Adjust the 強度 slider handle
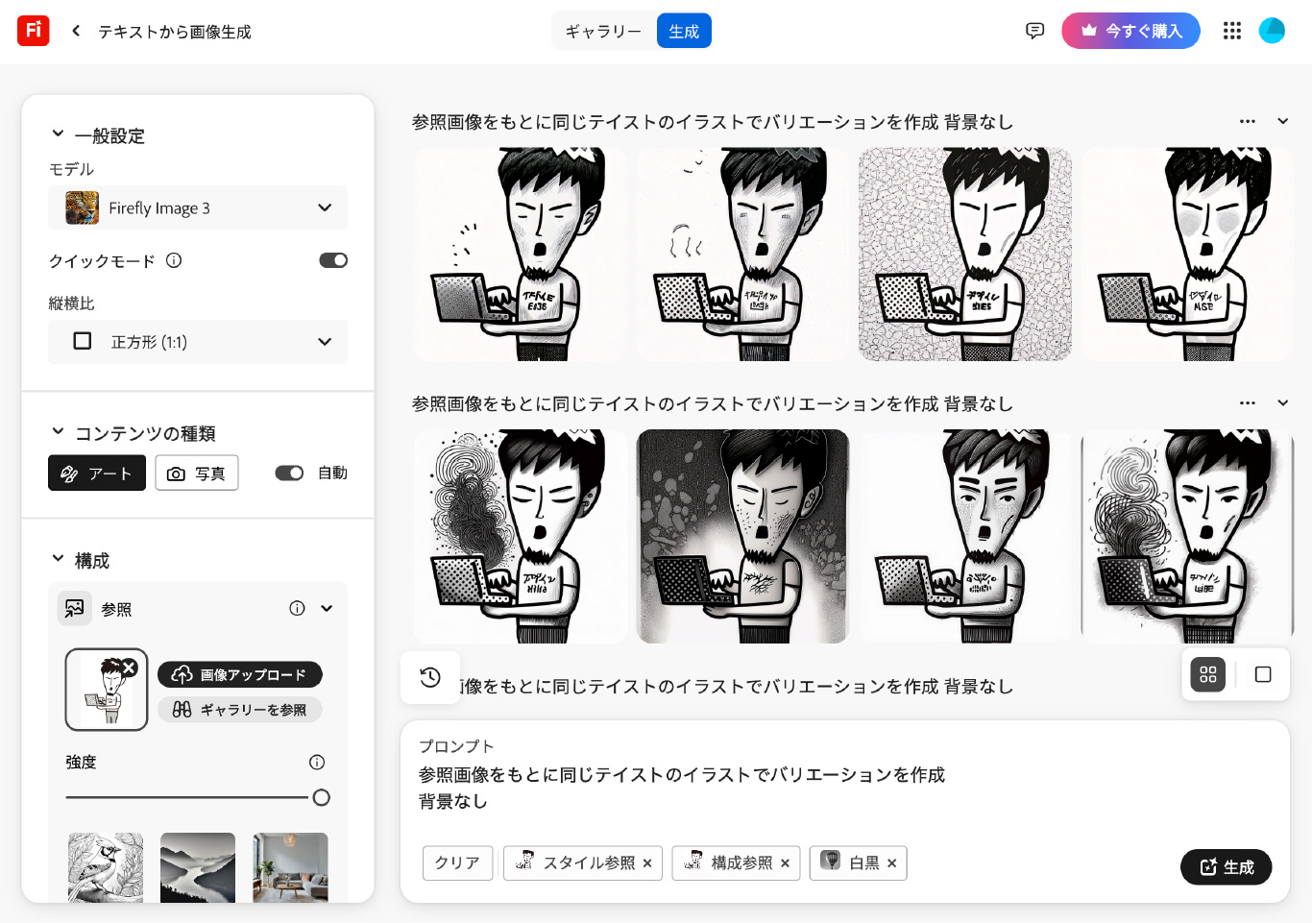The image size is (1312, 923). click(x=322, y=797)
